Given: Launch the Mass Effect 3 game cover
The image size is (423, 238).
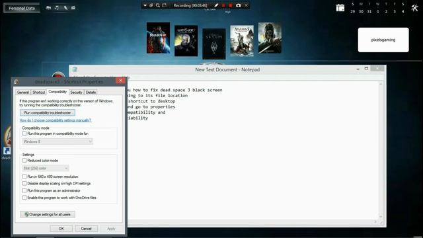Looking at the screenshot, I should pos(159,38).
